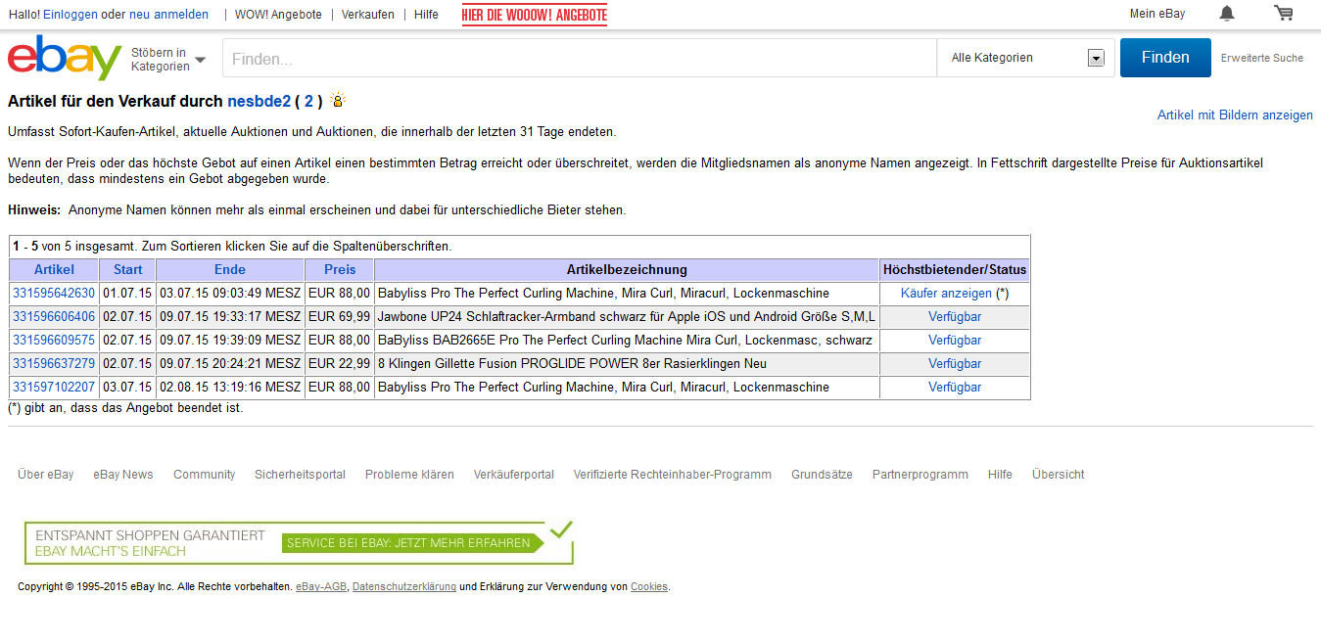This screenshot has height=643, width=1321.
Task: Open Verkäuferportal footer link
Action: pos(514,475)
